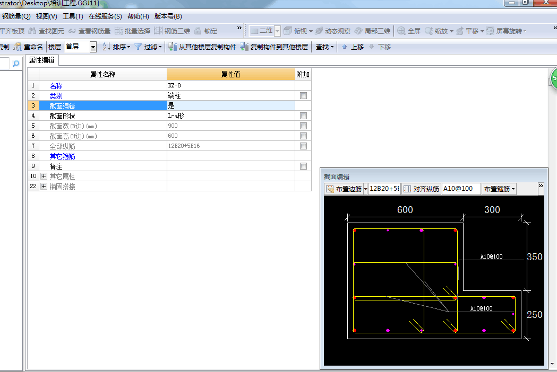Click 类别 property link
The image size is (557, 372).
(x=56, y=96)
